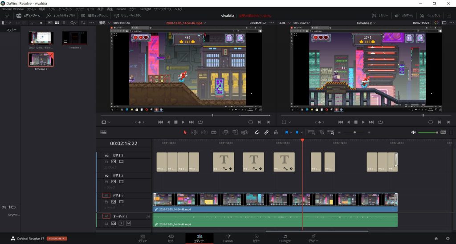This screenshot has width=456, height=244.
Task: Click the overwrite clip icon
Action: coord(235,132)
